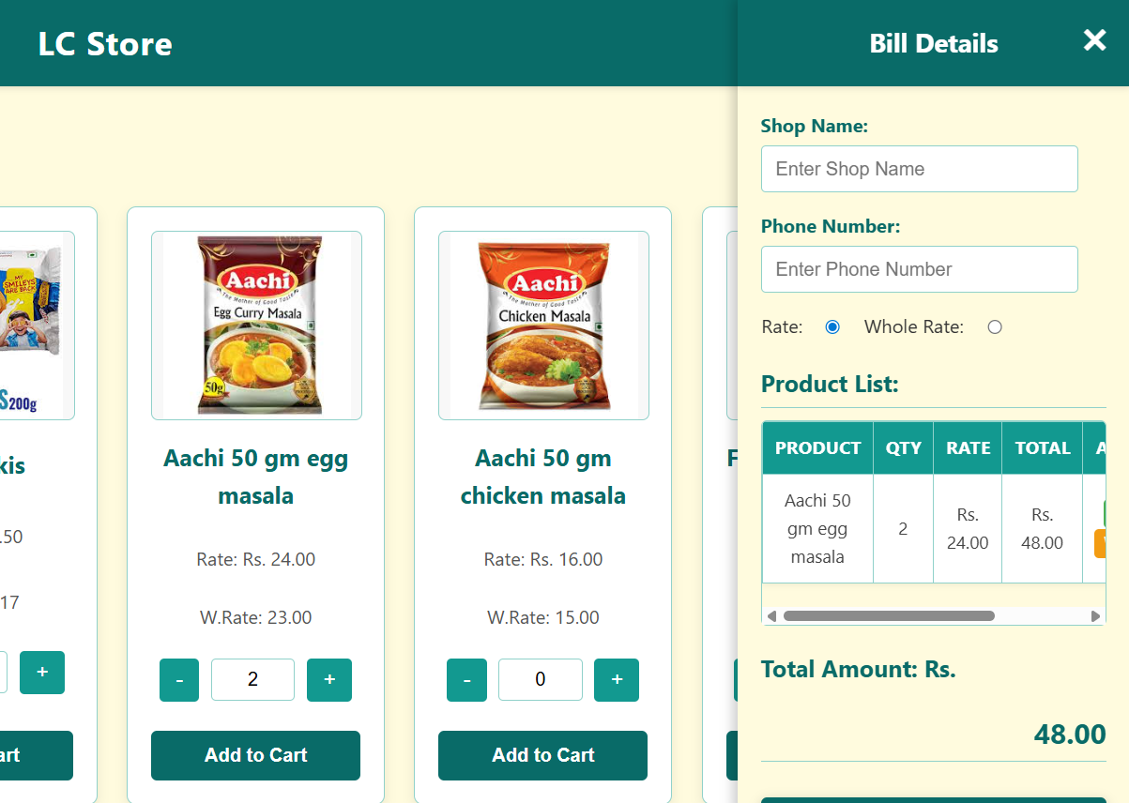This screenshot has width=1129, height=803.
Task: Click the egg masala quantity field
Action: pos(252,680)
